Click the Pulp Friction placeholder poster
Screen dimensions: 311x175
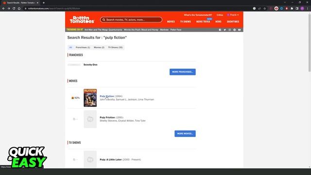[90, 119]
